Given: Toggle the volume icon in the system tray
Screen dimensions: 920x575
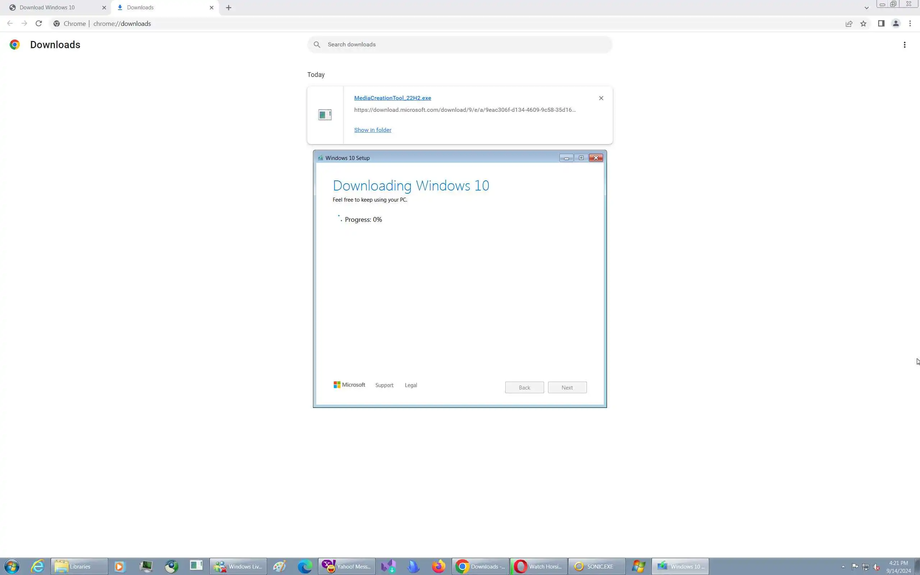Looking at the screenshot, I should (x=877, y=567).
